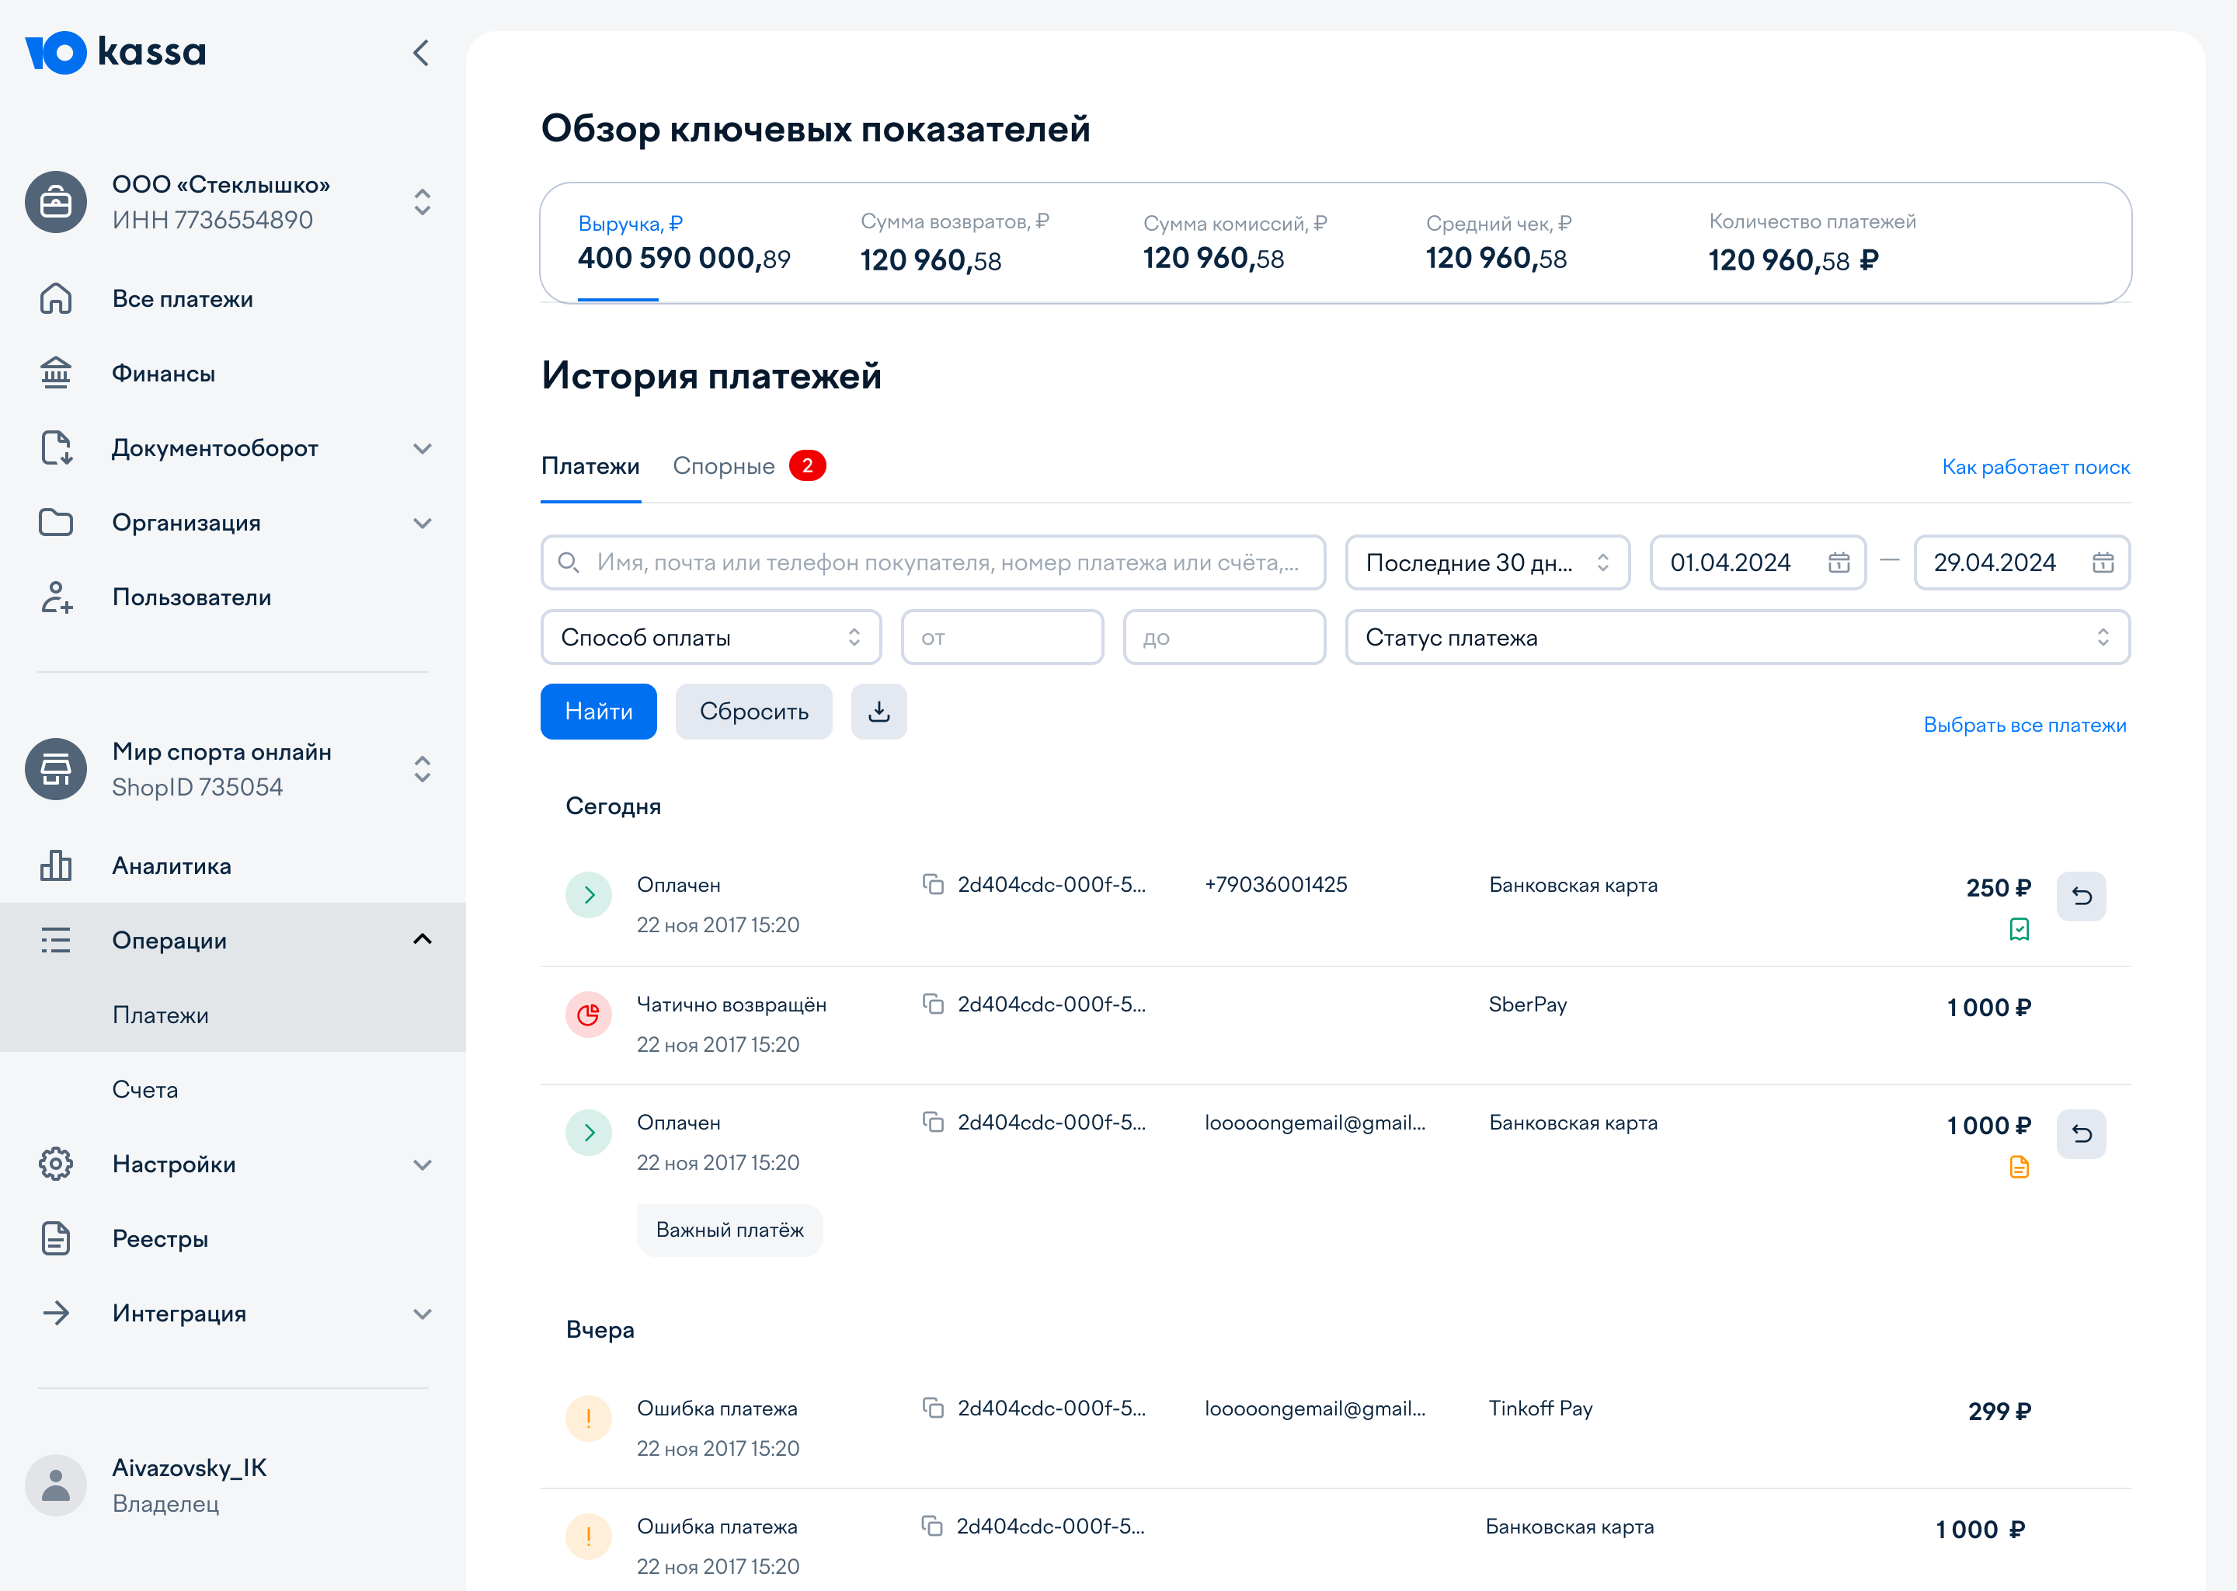Copy ID of the Tinkoff Pay payment

[x=934, y=1408]
